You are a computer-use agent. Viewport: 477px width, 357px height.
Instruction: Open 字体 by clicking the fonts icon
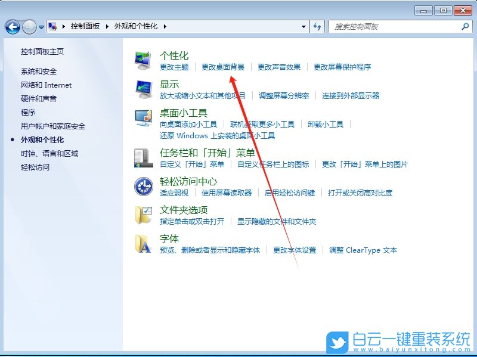coord(143,243)
